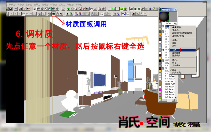Choose 交换布局 in the context menu
211x132 pixels.
[x=182, y=72]
